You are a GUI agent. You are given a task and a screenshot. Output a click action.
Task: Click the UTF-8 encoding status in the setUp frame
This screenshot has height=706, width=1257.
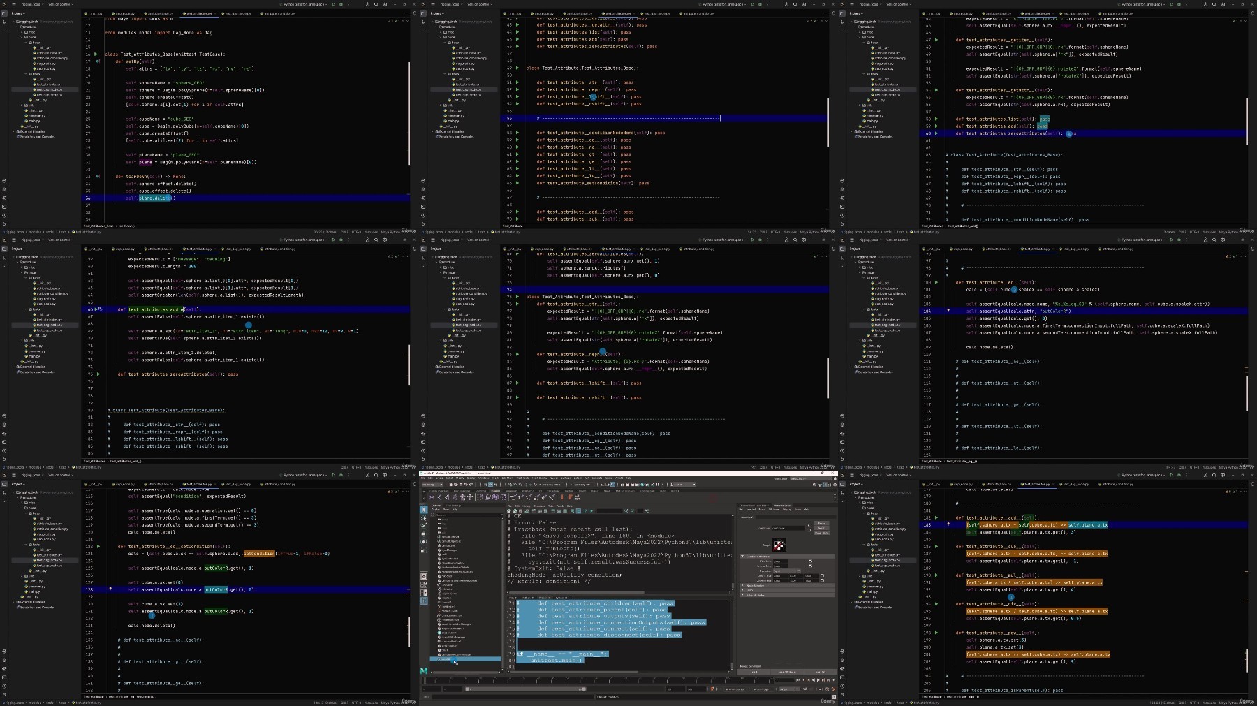(x=356, y=232)
